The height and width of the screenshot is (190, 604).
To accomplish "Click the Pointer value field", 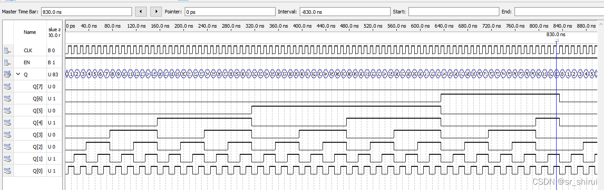I will point(230,12).
